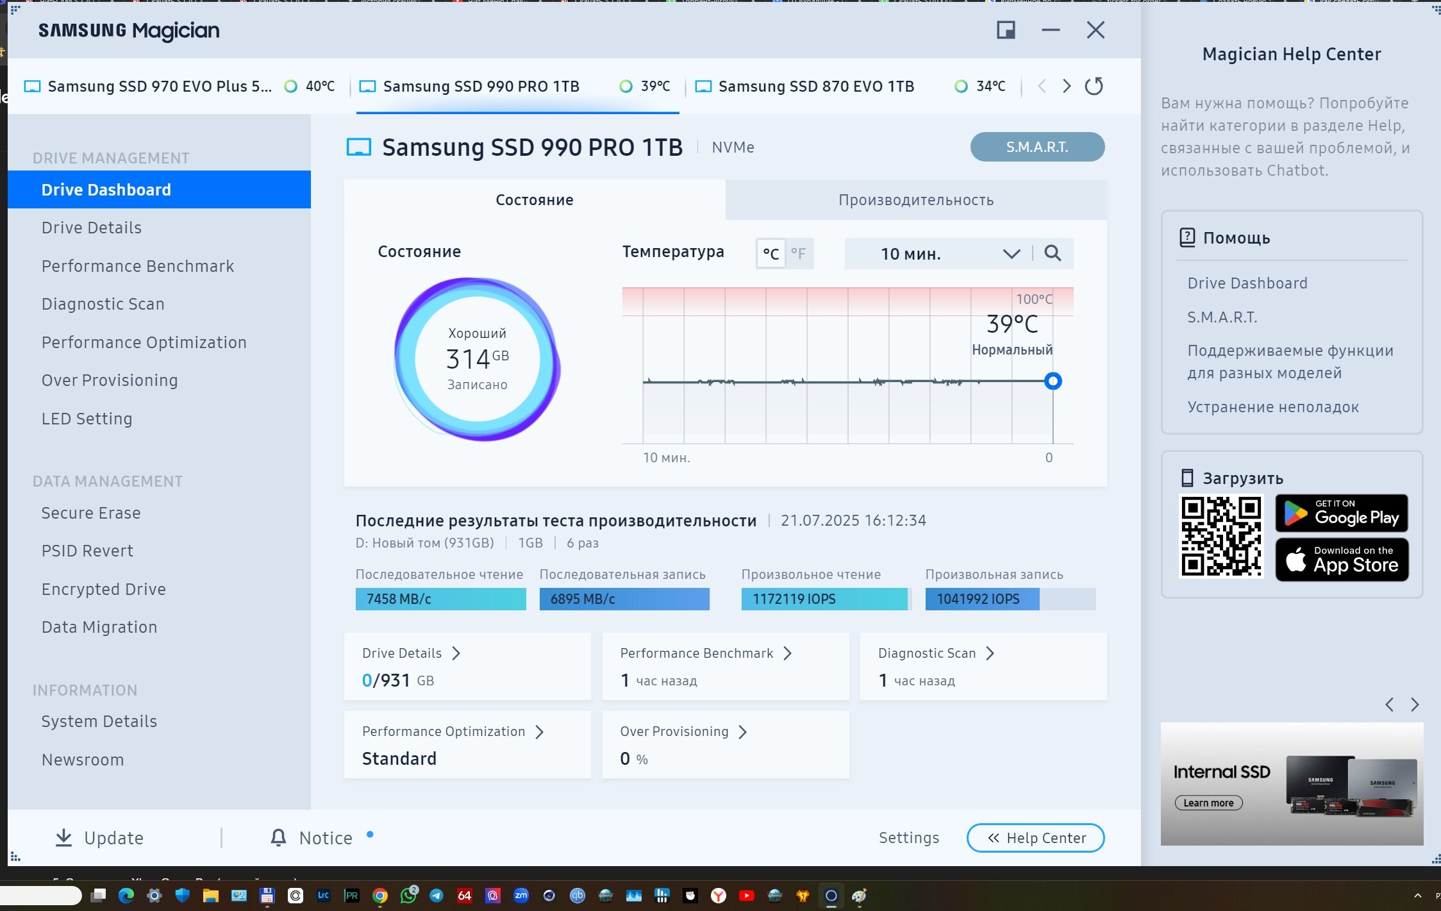This screenshot has width=1441, height=911.
Task: Open Notice via the bell icon
Action: [278, 837]
